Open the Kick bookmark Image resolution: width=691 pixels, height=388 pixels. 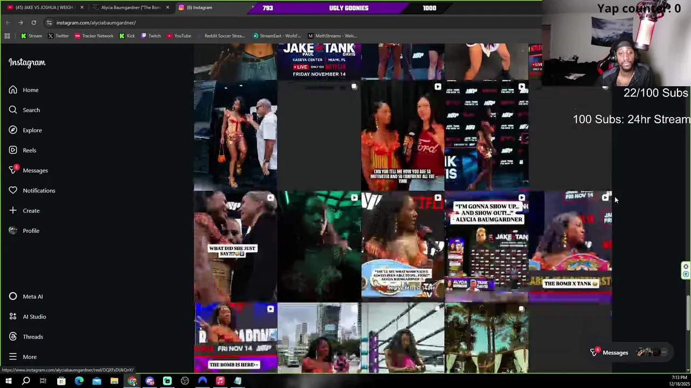(127, 36)
